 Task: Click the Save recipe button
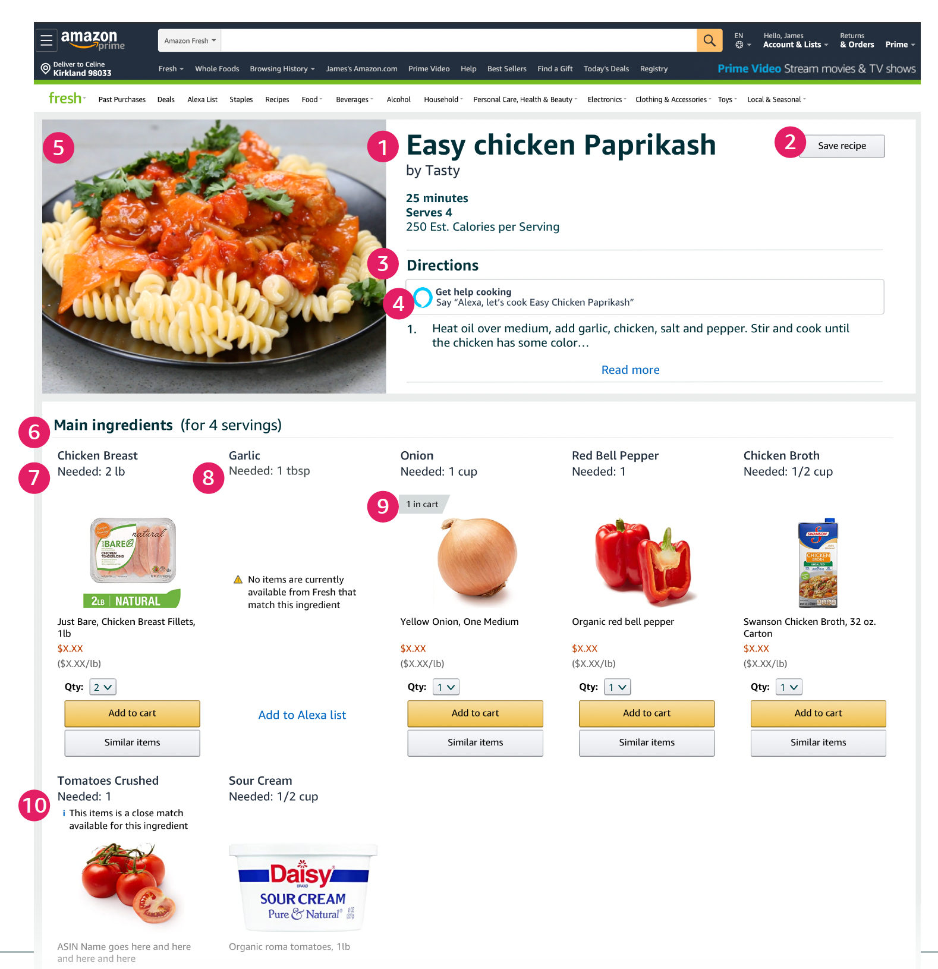point(842,146)
